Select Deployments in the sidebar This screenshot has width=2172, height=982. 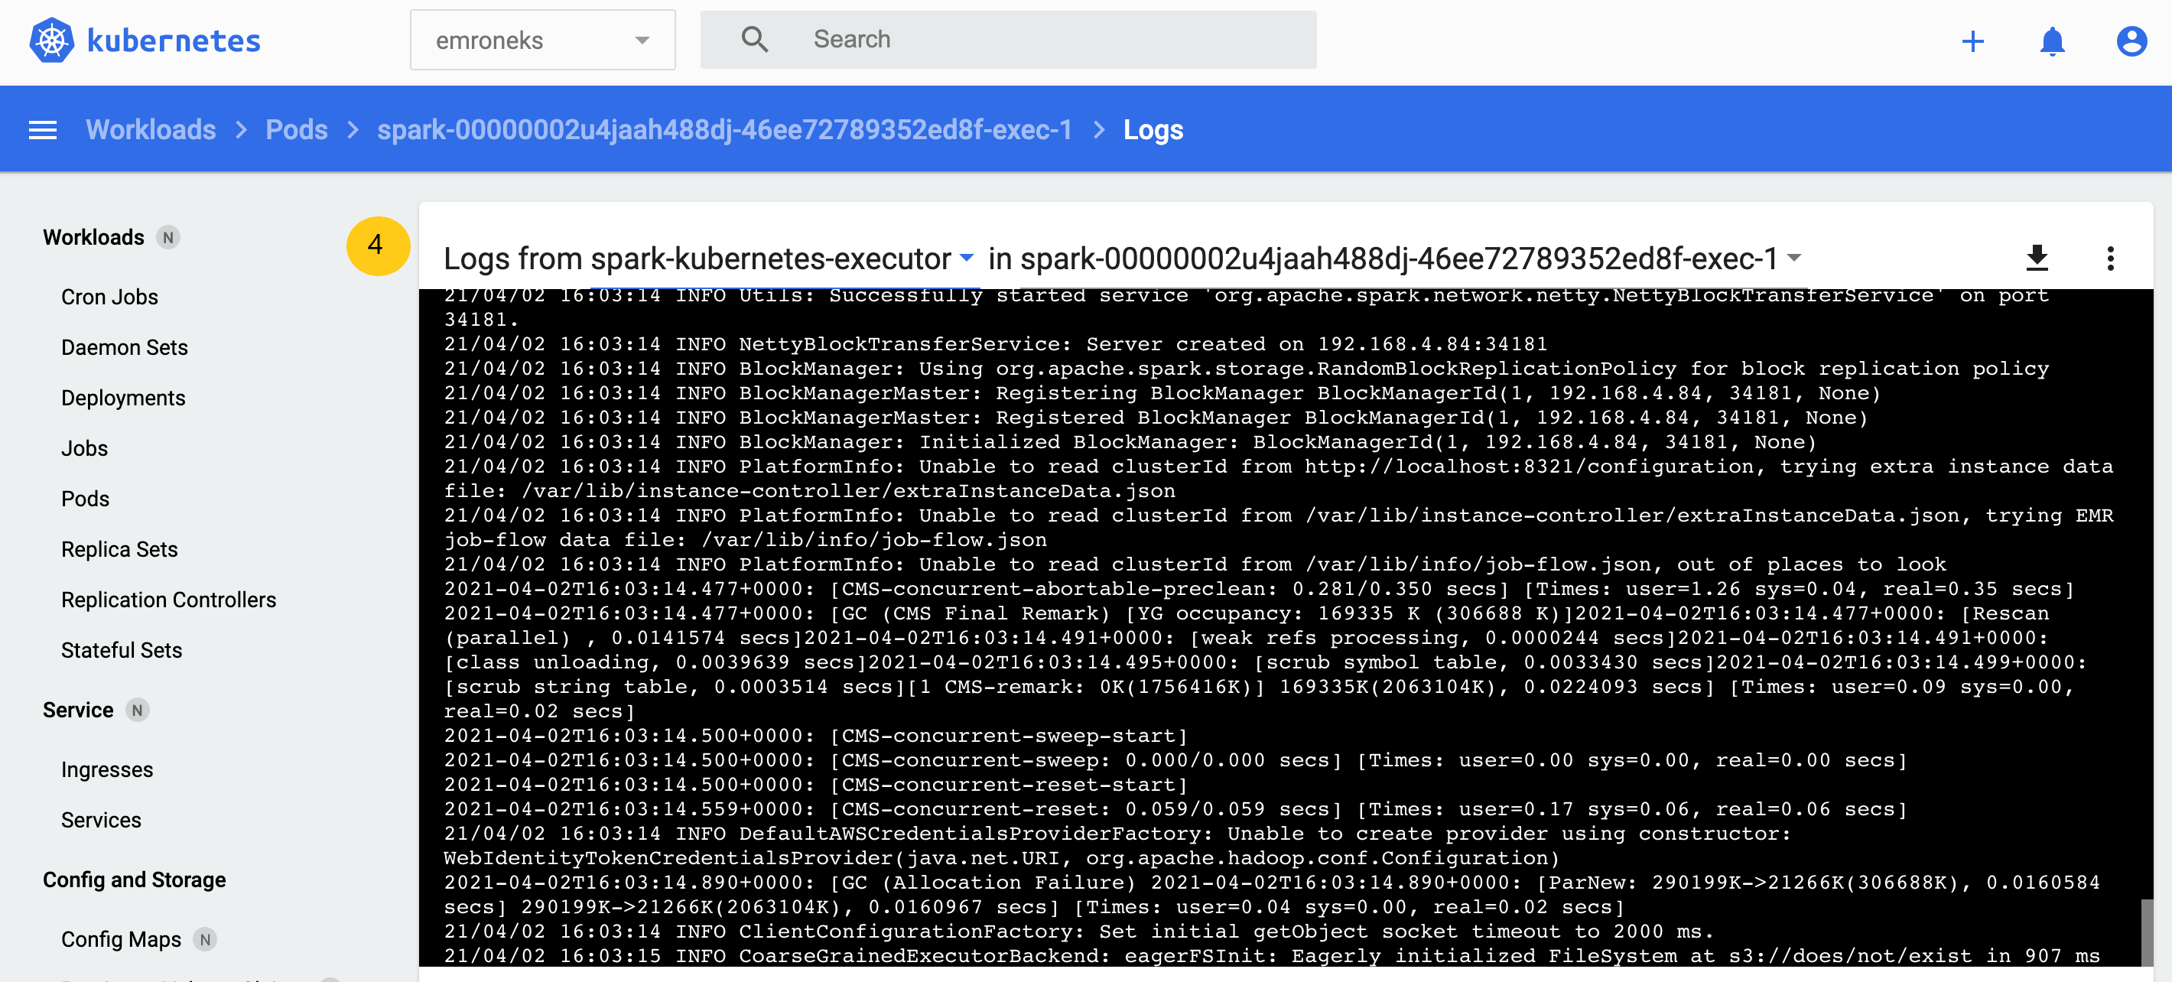(123, 398)
